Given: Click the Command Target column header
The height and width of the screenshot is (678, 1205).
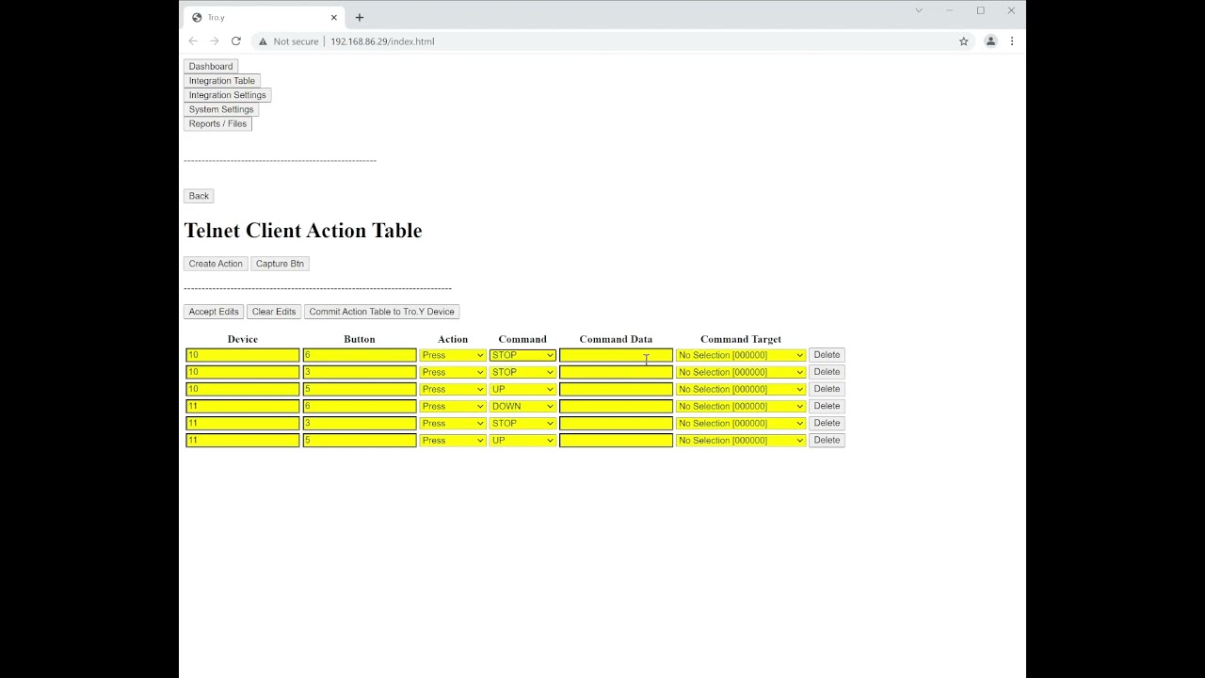Looking at the screenshot, I should click(741, 339).
